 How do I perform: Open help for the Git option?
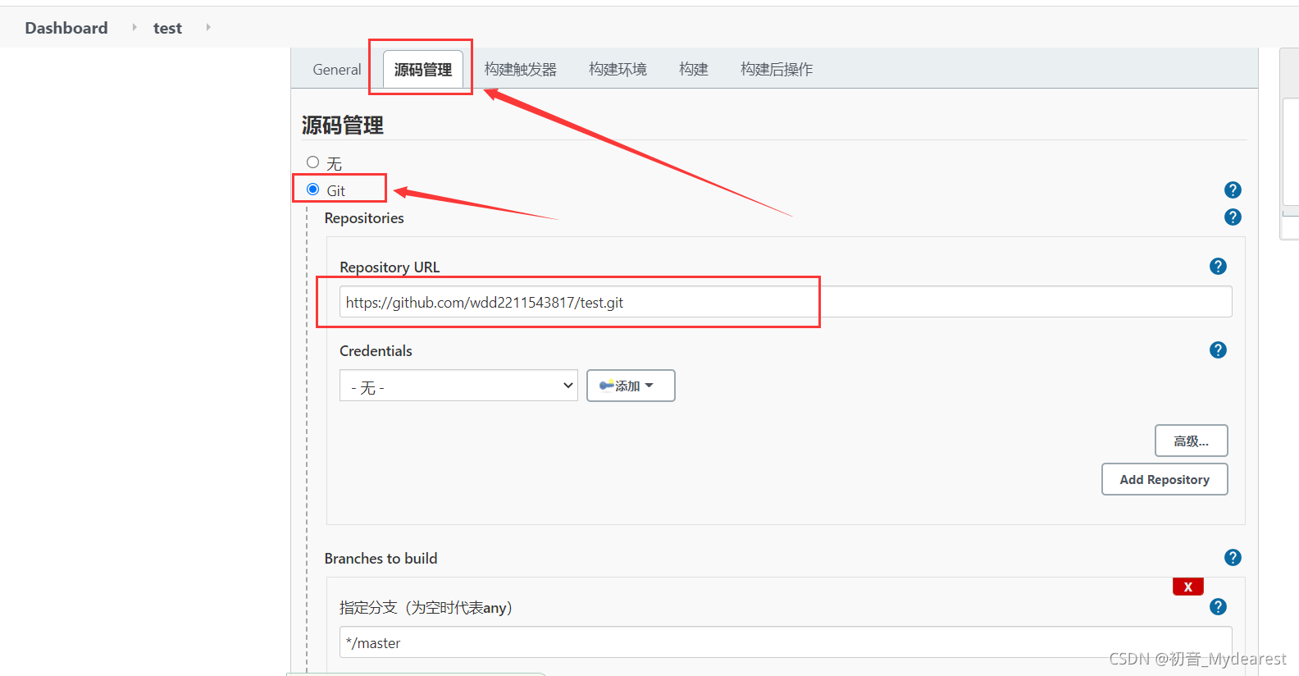[x=1233, y=190]
